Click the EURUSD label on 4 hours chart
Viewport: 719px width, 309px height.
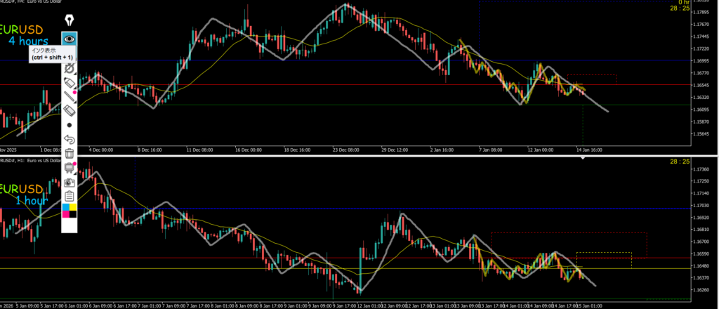pyautogui.click(x=21, y=30)
